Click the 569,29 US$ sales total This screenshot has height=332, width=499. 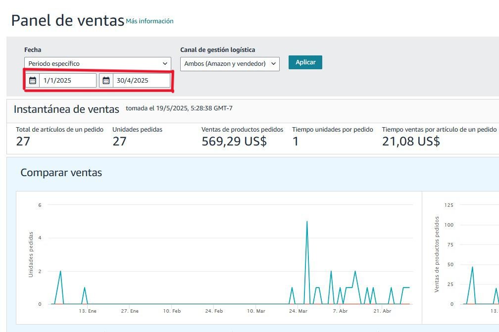point(234,142)
